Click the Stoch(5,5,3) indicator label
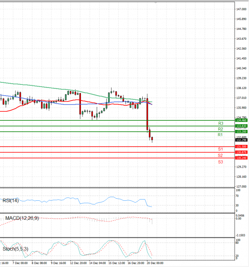This screenshot has height=267, width=249. pyautogui.click(x=15, y=249)
